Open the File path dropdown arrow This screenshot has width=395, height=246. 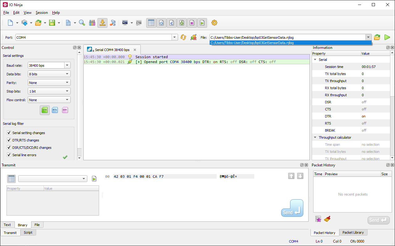(x=368, y=37)
